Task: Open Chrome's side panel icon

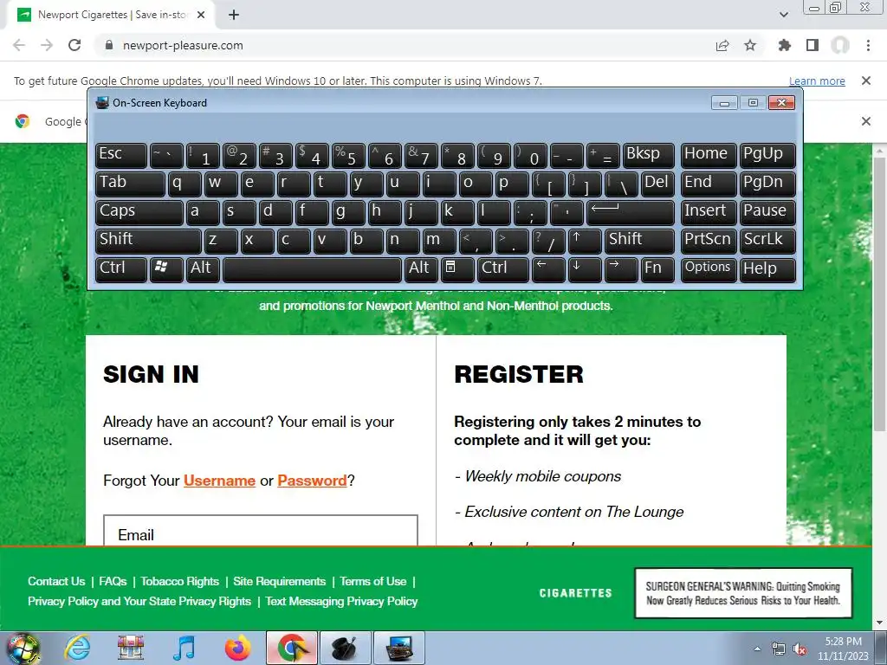Action: pyautogui.click(x=813, y=45)
